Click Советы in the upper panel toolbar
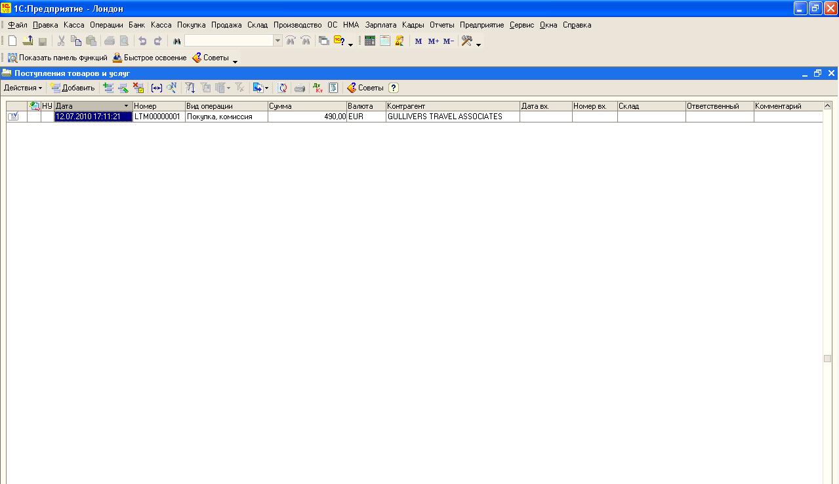 coord(211,58)
